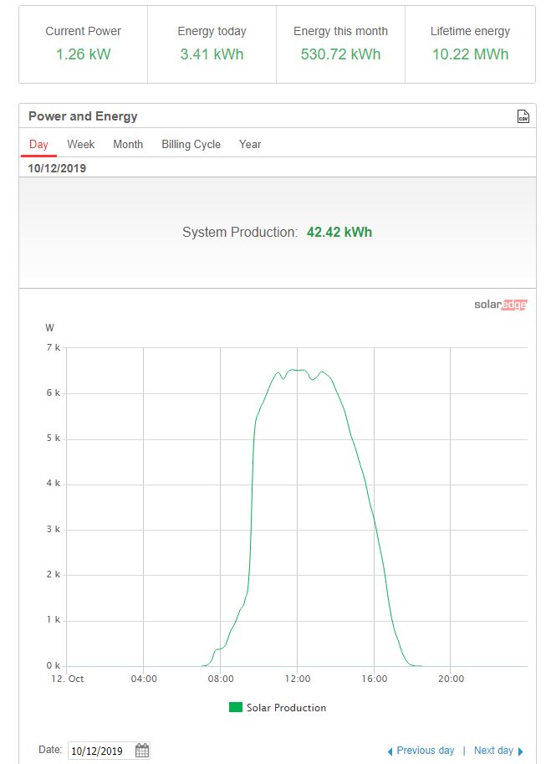
Task: Switch to Billing Cycle view
Action: pos(191,144)
